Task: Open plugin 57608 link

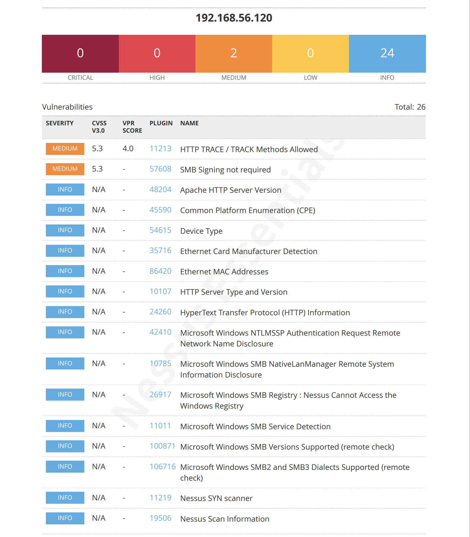Action: point(160,169)
